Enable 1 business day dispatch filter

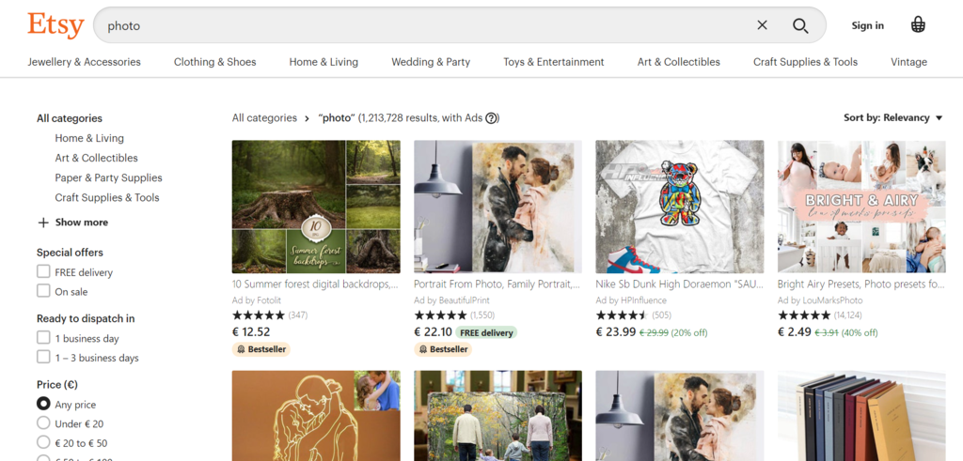coord(43,338)
